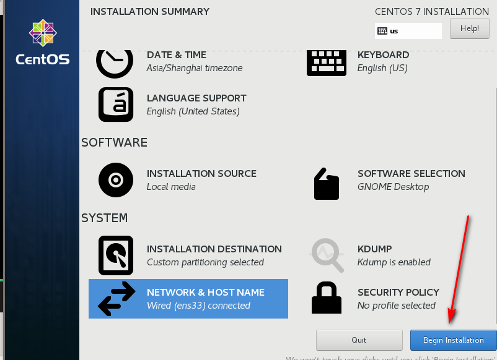Open Language Support icon
This screenshot has width=497, height=360.
click(116, 105)
